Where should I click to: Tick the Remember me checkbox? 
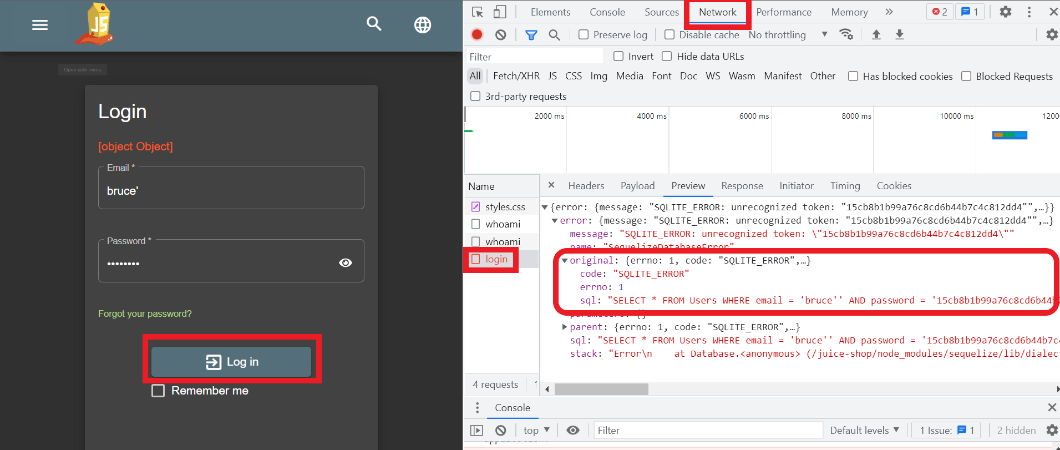pyautogui.click(x=158, y=391)
